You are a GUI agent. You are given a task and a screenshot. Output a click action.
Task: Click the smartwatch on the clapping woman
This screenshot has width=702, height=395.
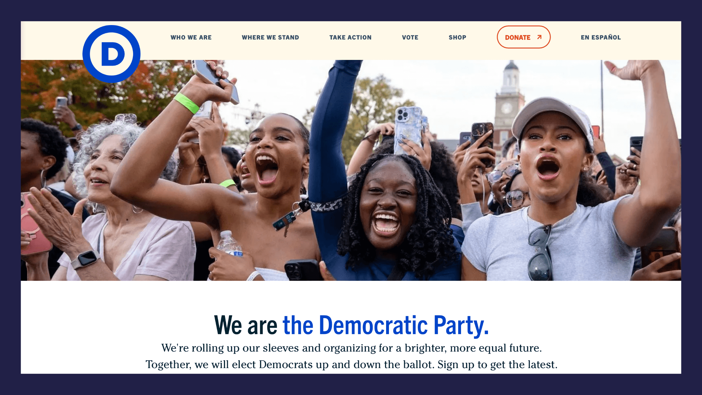pyautogui.click(x=85, y=259)
